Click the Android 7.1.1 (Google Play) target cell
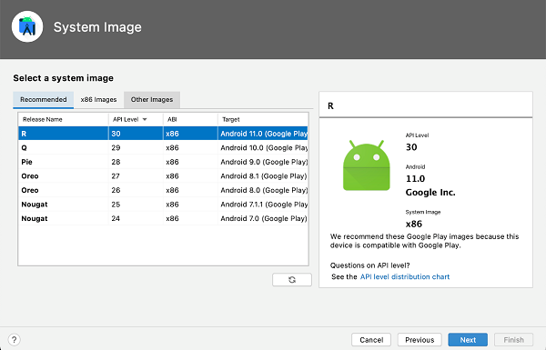The height and width of the screenshot is (350, 546). click(x=263, y=205)
